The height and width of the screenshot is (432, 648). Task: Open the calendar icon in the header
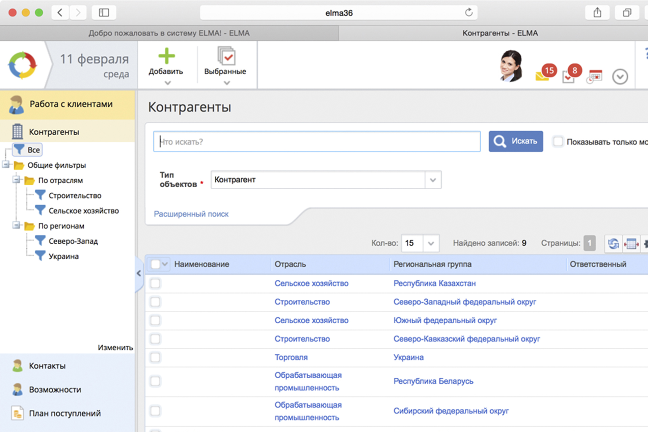pos(595,76)
